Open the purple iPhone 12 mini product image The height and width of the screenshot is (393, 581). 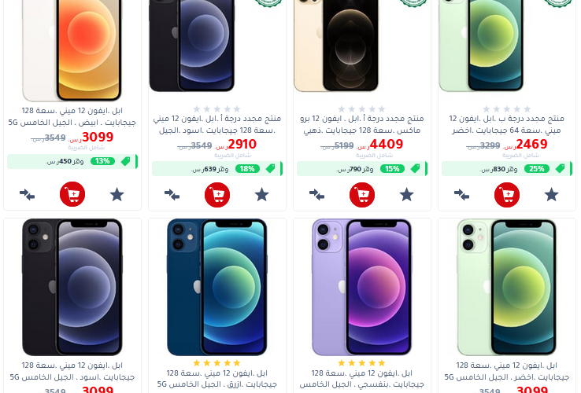[362, 287]
